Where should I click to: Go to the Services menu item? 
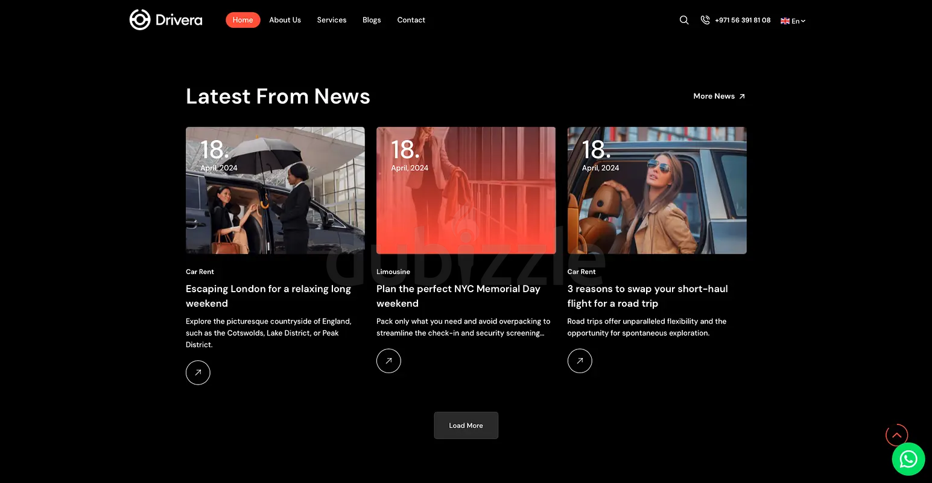coord(332,20)
